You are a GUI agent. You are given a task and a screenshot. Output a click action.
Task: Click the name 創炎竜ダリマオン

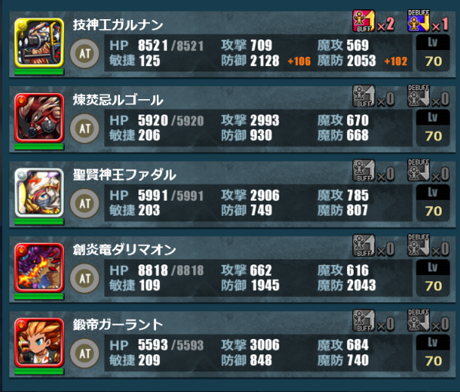[125, 250]
